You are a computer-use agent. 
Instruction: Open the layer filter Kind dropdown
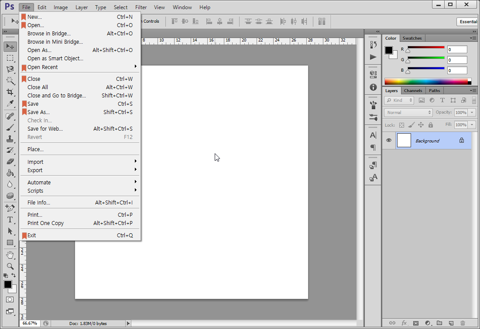pos(399,100)
